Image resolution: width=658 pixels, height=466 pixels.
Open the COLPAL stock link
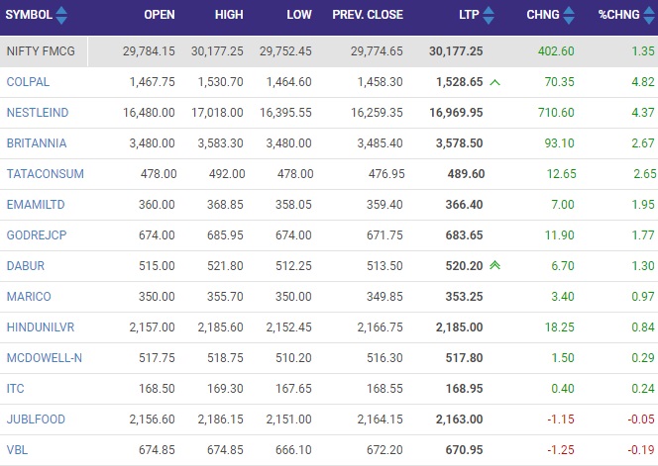[x=28, y=82]
